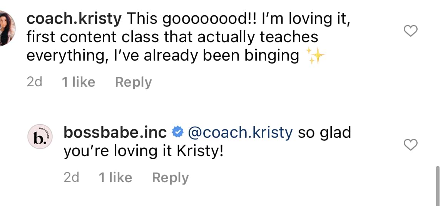Tap the heart on bossbabe.inc's reply
Viewport: 443px width, 206px height.
[411, 145]
